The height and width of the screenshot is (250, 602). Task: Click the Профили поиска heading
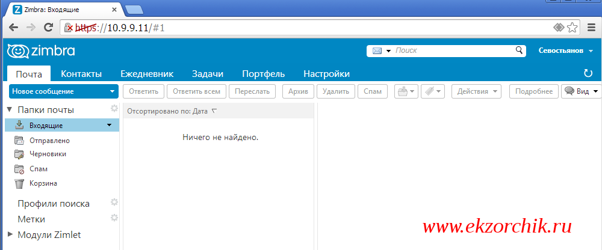click(54, 204)
